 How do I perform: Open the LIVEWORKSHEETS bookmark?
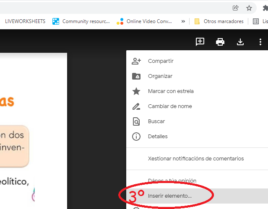tap(25, 21)
